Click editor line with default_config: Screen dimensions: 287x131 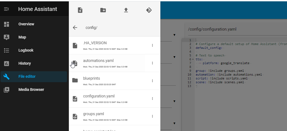click(x=209, y=48)
